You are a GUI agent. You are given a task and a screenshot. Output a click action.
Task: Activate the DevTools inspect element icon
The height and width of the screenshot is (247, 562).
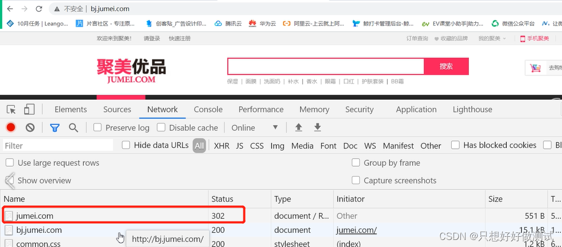tap(11, 109)
